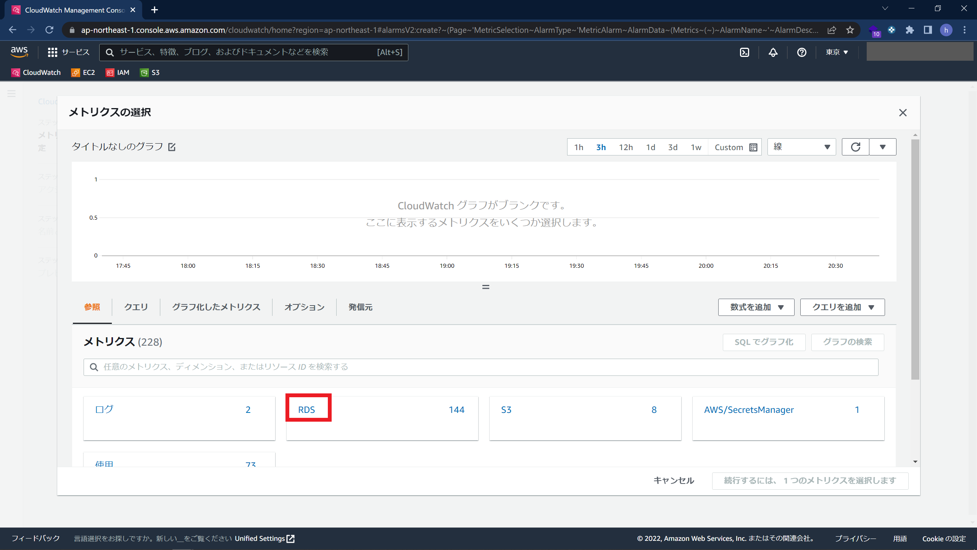Open Cookie の設定 in footer
This screenshot has width=977, height=550.
(x=944, y=539)
